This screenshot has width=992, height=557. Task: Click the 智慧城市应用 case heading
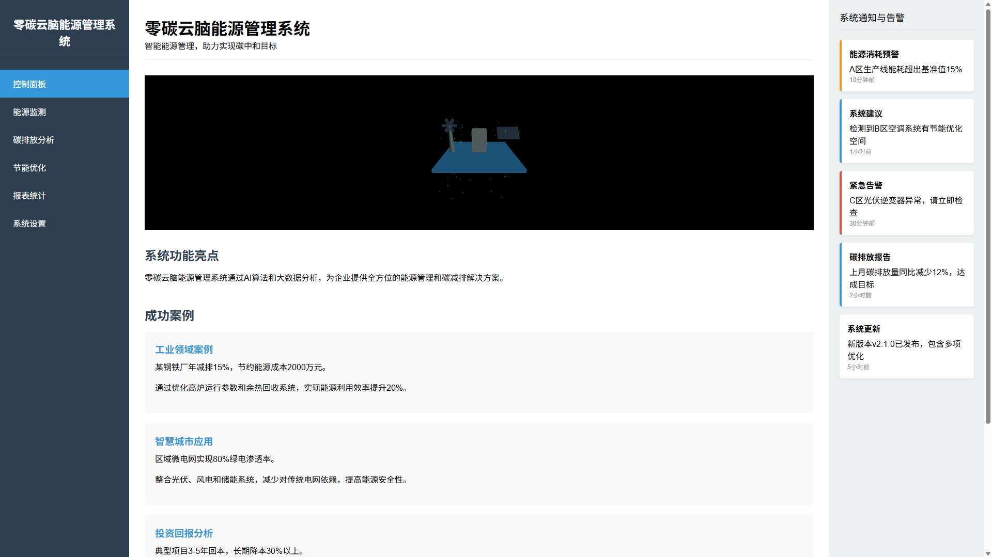pos(184,441)
